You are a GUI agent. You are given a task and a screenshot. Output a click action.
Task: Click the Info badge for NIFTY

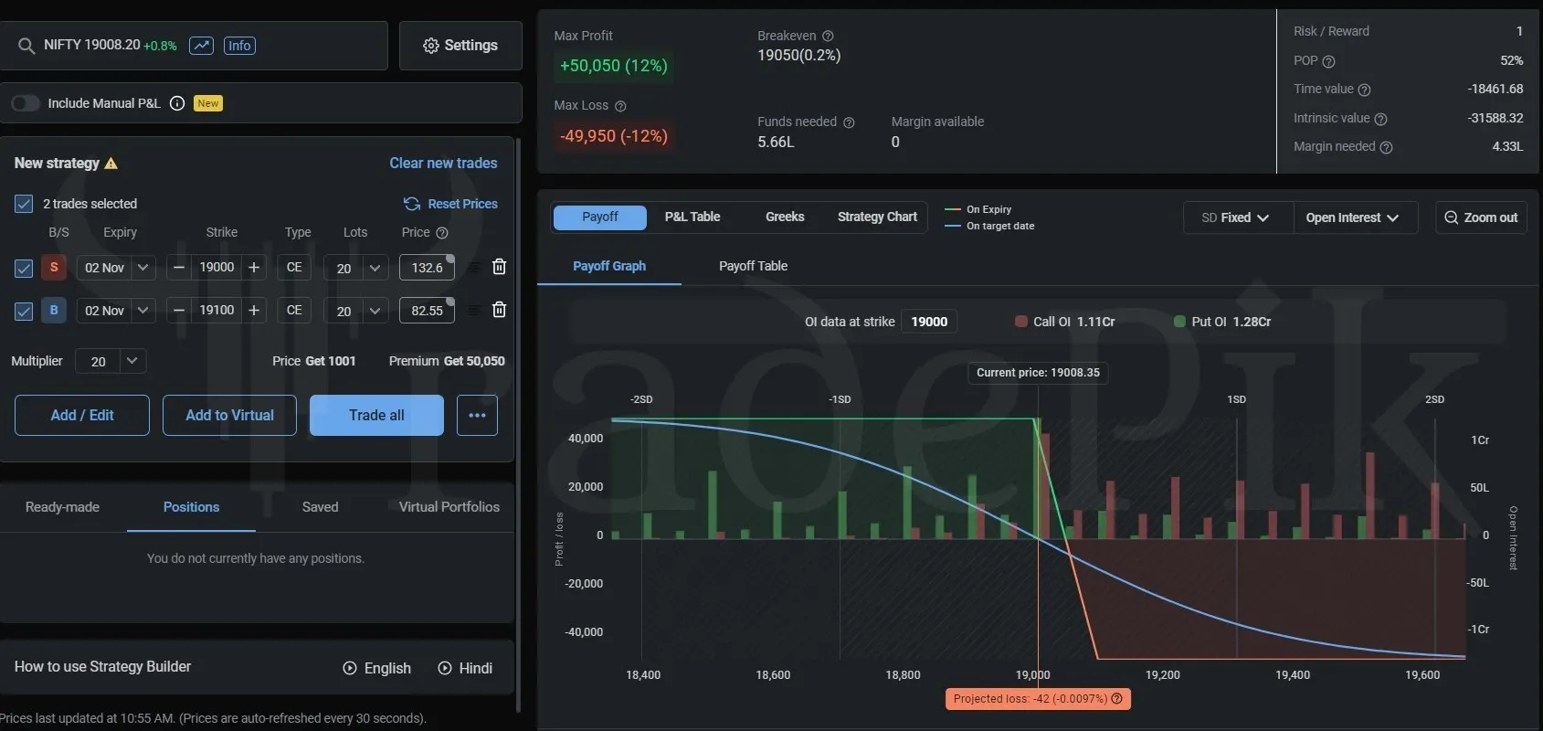point(239,46)
